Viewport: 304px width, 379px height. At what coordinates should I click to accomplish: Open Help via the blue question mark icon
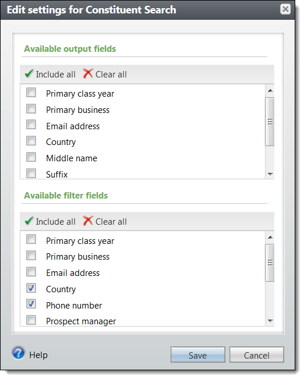[x=19, y=353]
